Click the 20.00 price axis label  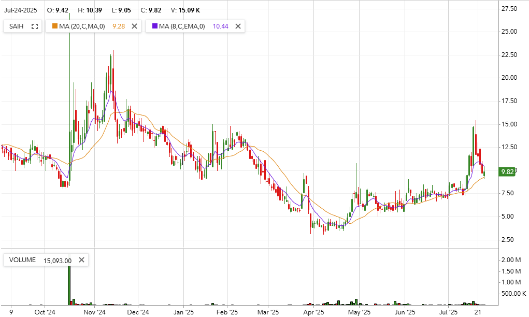point(509,78)
